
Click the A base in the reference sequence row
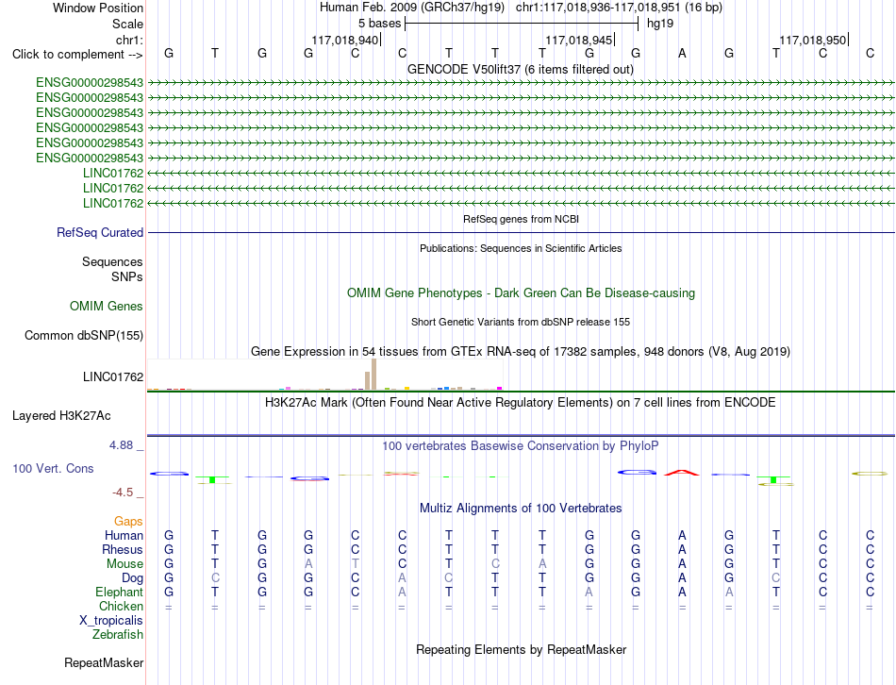tap(682, 53)
